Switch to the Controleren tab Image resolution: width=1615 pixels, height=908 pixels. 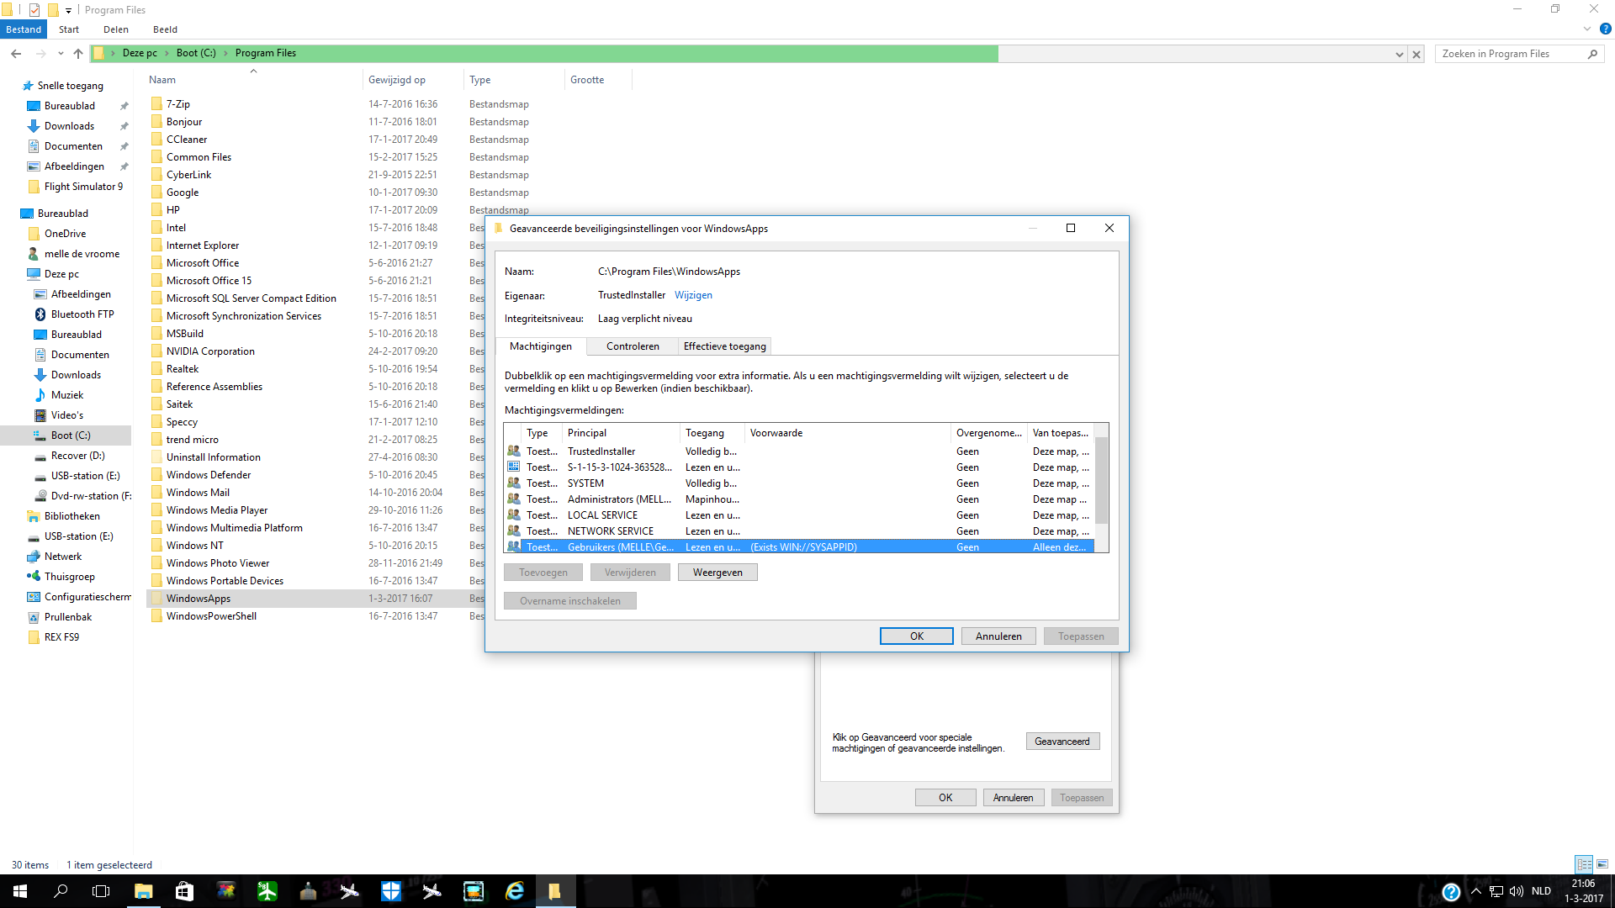pos(633,346)
